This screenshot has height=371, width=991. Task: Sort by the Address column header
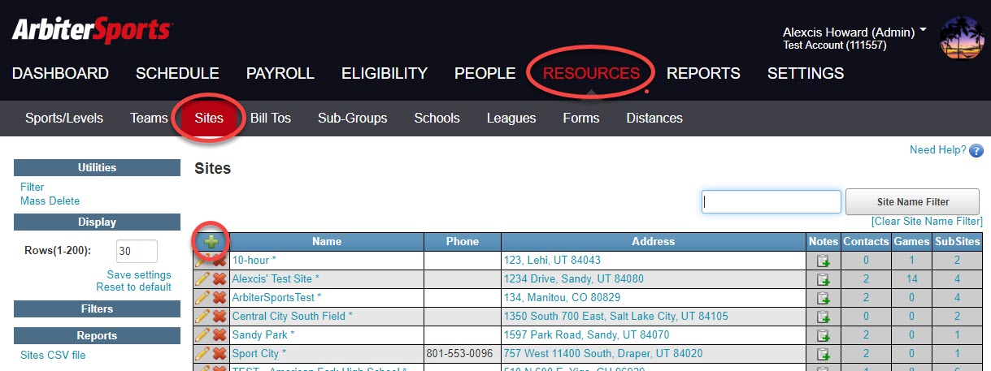[x=654, y=241]
